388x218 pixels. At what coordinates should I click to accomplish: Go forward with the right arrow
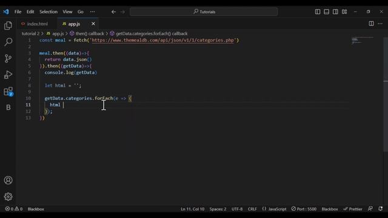[122, 12]
